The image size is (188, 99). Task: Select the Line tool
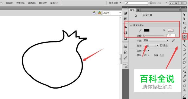click(x=184, y=45)
